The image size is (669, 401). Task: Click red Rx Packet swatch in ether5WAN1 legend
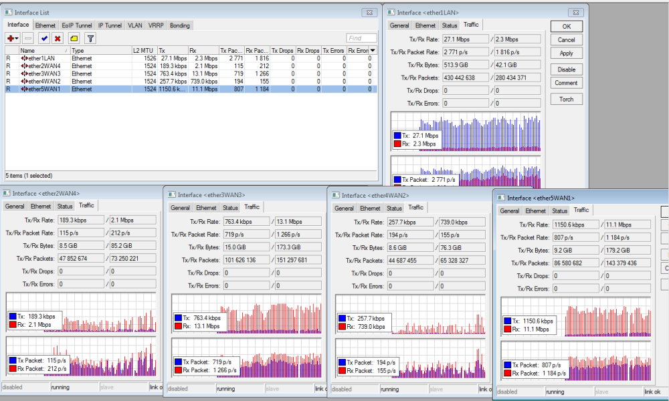(508, 373)
